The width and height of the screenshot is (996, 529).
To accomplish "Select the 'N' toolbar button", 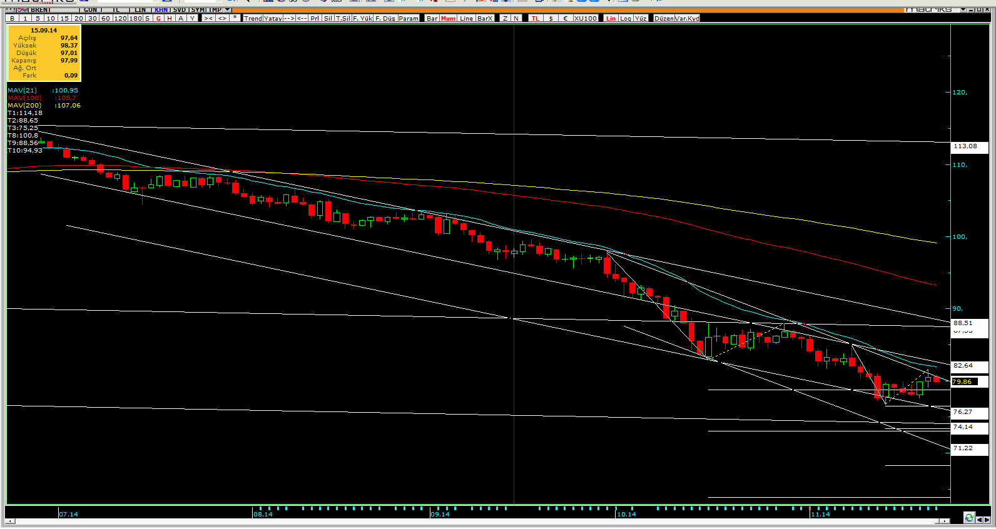I will 516,18.
